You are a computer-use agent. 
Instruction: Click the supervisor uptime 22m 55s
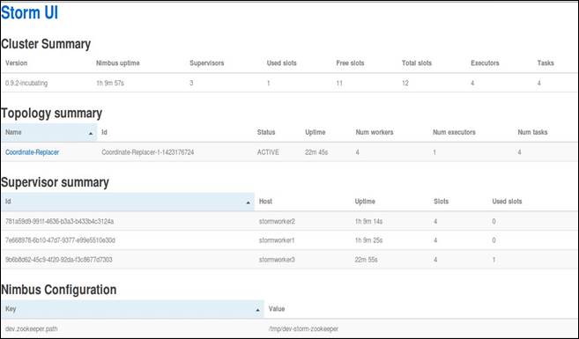pos(367,260)
